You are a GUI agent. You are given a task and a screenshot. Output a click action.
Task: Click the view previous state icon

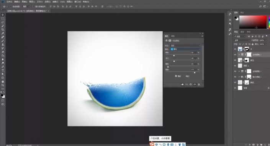pos(187,84)
